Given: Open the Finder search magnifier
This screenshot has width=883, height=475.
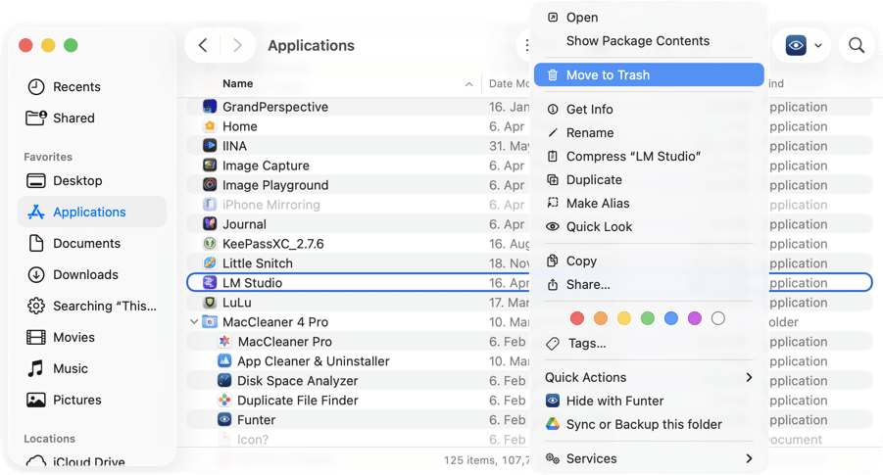Looking at the screenshot, I should (856, 45).
